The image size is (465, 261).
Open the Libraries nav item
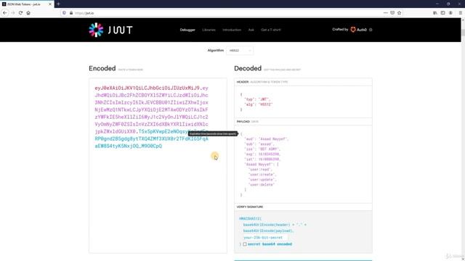[209, 30]
